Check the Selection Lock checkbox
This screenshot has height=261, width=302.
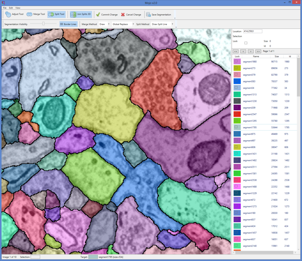[x=246, y=43]
